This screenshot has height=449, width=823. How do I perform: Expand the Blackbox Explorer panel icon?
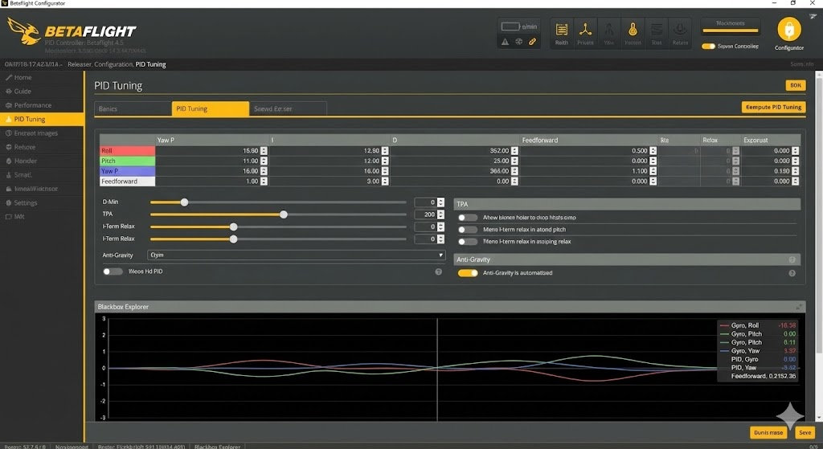click(x=799, y=307)
